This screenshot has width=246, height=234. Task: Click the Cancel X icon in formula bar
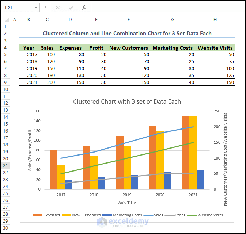(x=58, y=8)
